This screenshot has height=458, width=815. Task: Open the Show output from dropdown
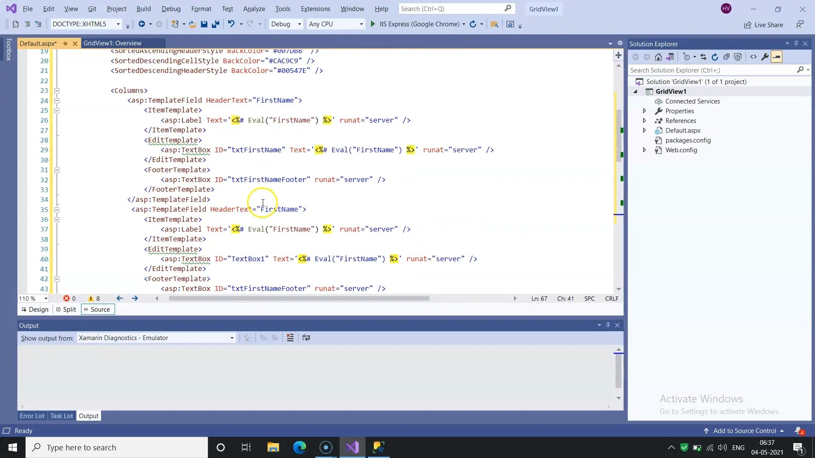pyautogui.click(x=155, y=338)
